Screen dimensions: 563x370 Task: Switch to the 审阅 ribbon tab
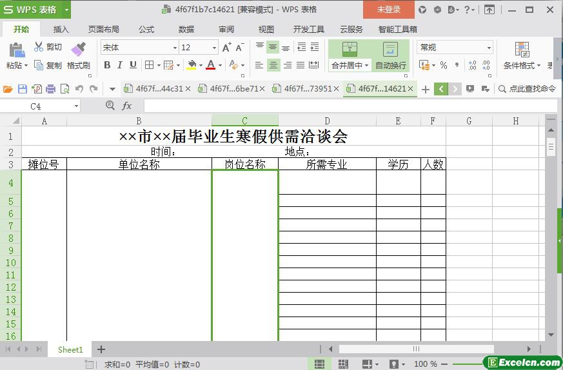click(226, 30)
